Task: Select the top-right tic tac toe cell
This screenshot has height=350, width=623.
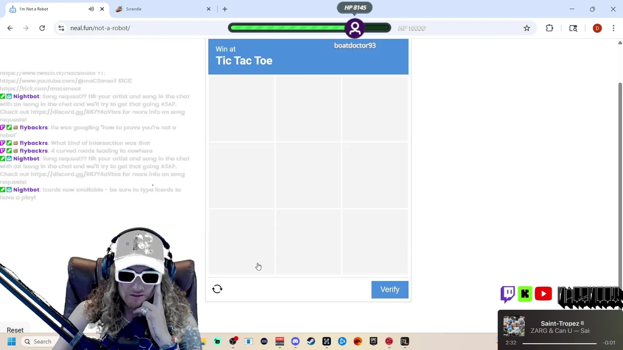Action: point(375,109)
